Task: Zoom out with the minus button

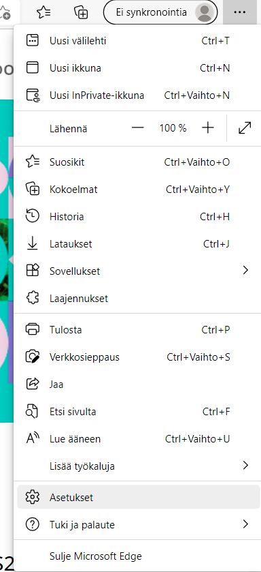Action: [138, 128]
